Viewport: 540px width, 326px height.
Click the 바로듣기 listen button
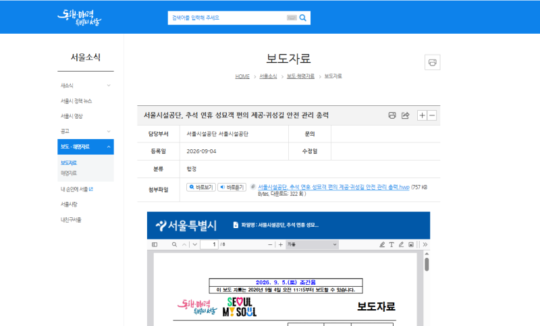(x=232, y=187)
